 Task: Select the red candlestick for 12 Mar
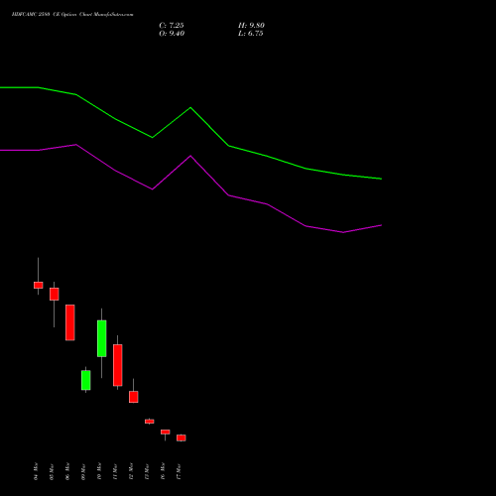[134, 397]
